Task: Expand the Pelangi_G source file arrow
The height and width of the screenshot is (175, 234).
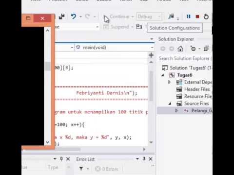Action: (176, 110)
